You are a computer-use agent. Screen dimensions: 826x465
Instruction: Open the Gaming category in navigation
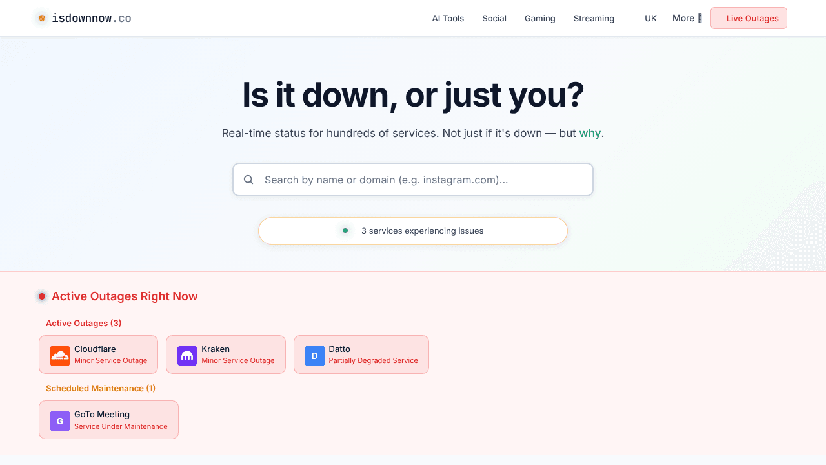pos(540,18)
